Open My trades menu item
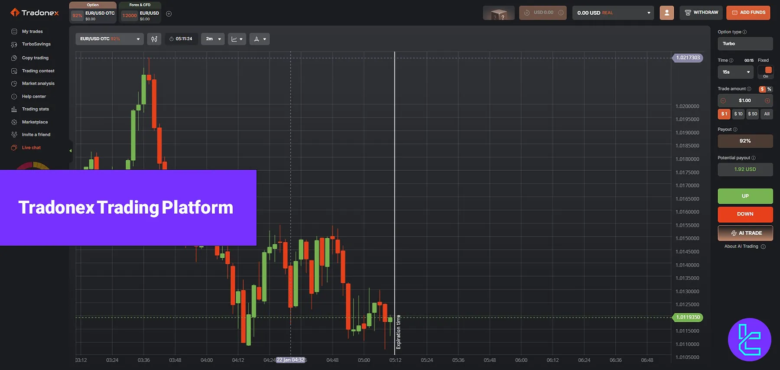Screen dimensions: 780x370 (32, 32)
